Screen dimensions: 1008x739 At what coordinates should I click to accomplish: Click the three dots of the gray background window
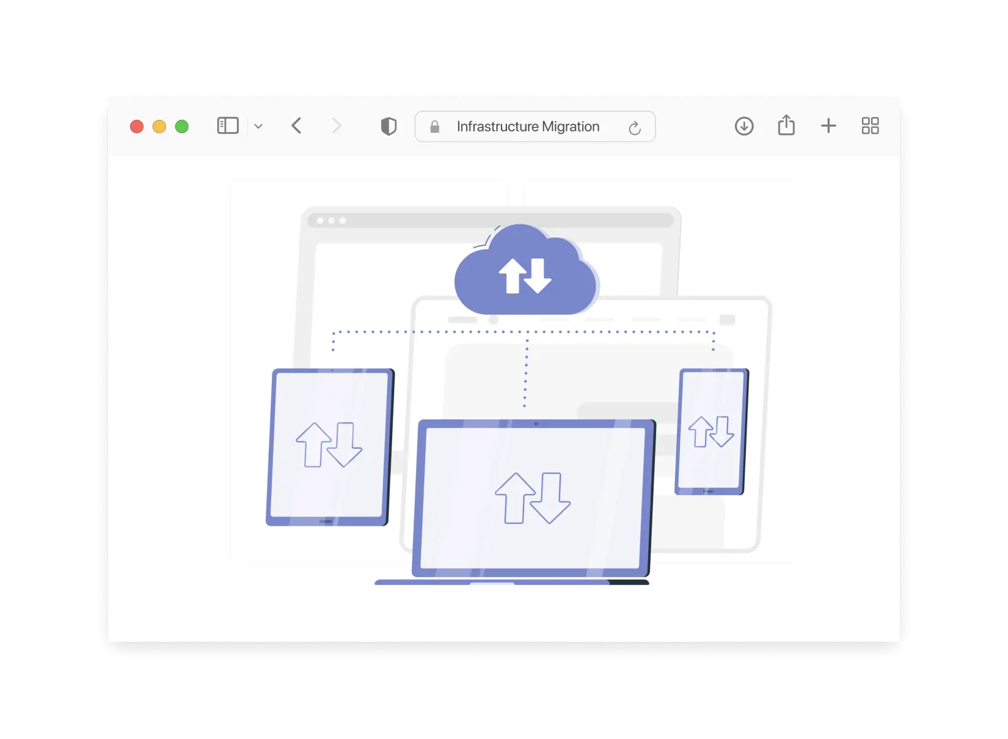click(331, 221)
